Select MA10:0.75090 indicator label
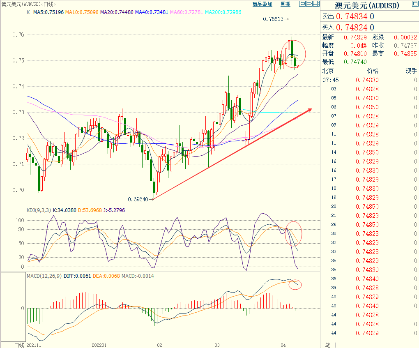This screenshot has width=419, height=348. (82, 12)
